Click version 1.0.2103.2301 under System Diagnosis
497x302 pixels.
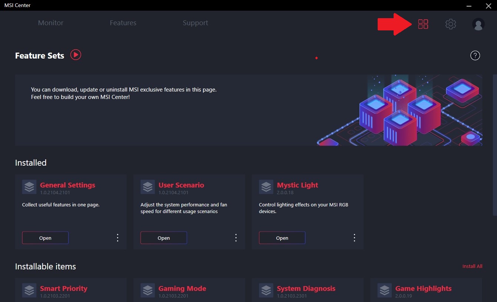tap(292, 296)
